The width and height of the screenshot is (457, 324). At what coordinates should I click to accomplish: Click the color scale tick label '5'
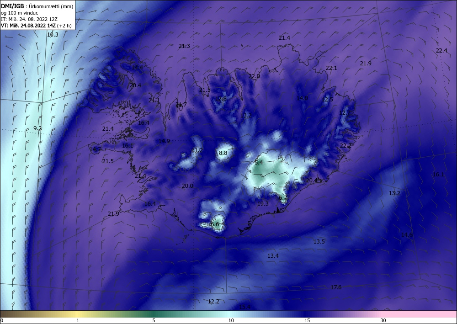tap(154, 321)
